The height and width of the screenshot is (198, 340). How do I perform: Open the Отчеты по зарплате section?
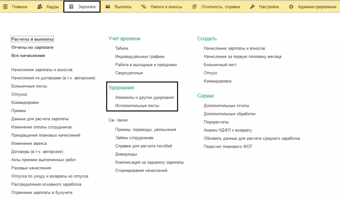[x=32, y=48]
